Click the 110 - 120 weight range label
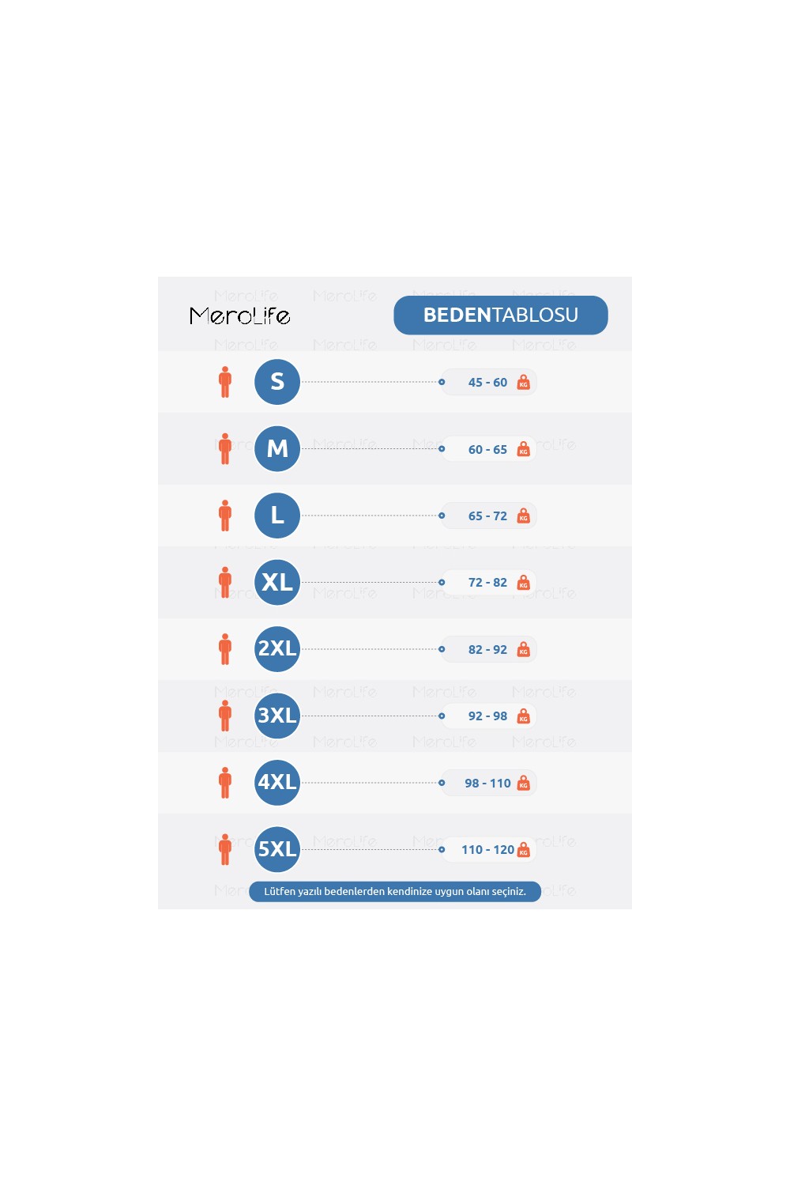This screenshot has height=1186, width=790. tap(487, 850)
